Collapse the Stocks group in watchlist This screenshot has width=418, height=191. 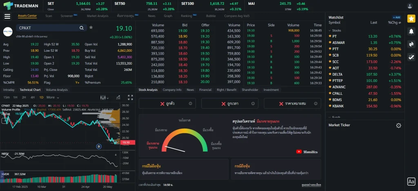tap(330, 31)
